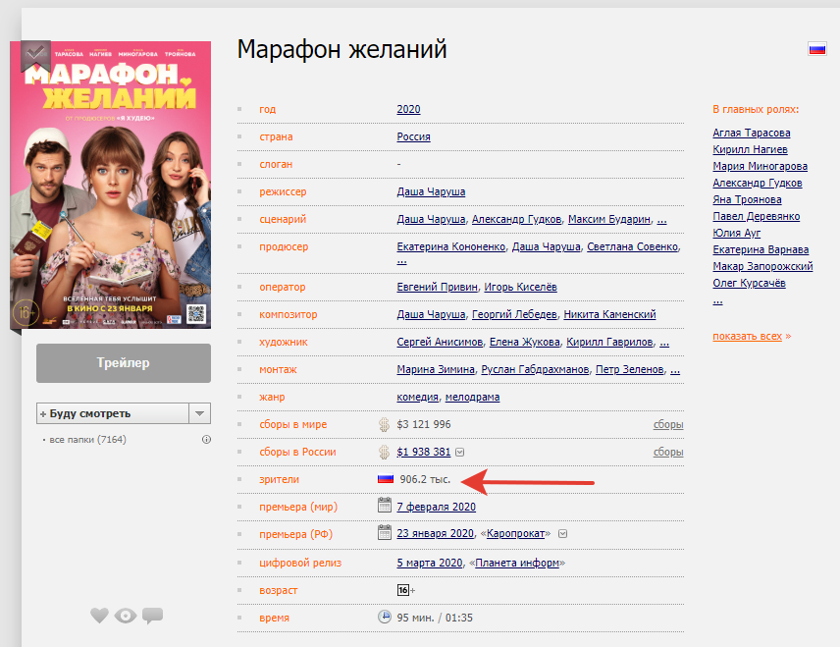Open the Планета информ link
This screenshot has height=647, width=840.
pyautogui.click(x=517, y=563)
